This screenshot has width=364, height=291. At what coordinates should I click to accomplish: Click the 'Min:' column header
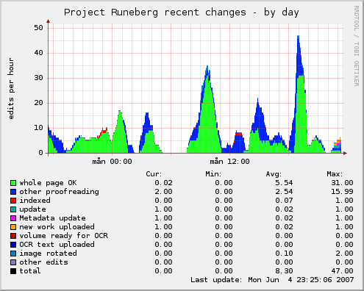pyautogui.click(x=213, y=174)
